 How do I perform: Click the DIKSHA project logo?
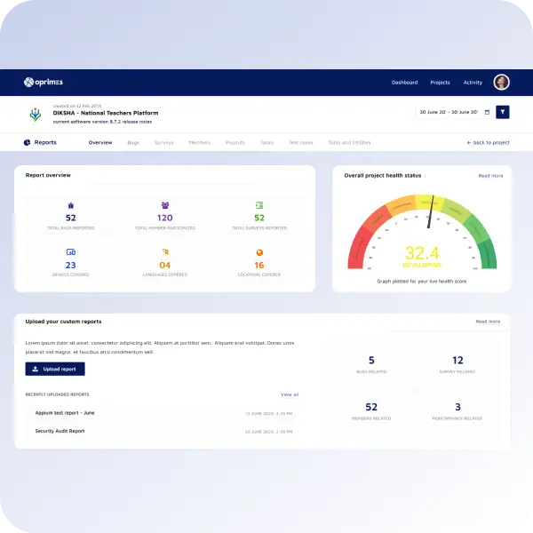point(36,115)
